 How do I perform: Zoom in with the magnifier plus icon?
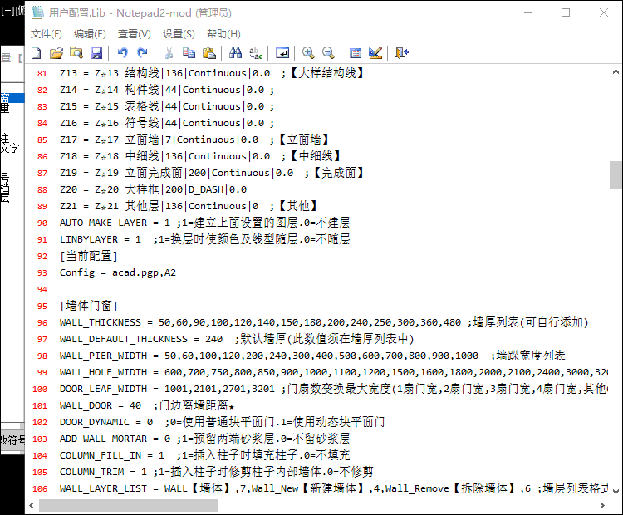(x=308, y=53)
